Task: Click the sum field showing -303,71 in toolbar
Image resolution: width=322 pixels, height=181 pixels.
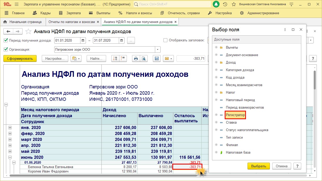Action: tap(191, 59)
